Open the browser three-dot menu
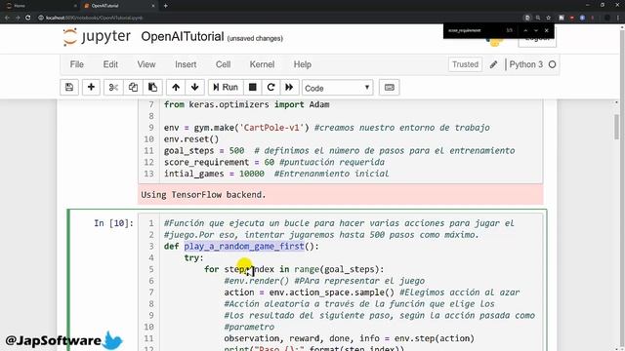This screenshot has width=625, height=351. [618, 18]
